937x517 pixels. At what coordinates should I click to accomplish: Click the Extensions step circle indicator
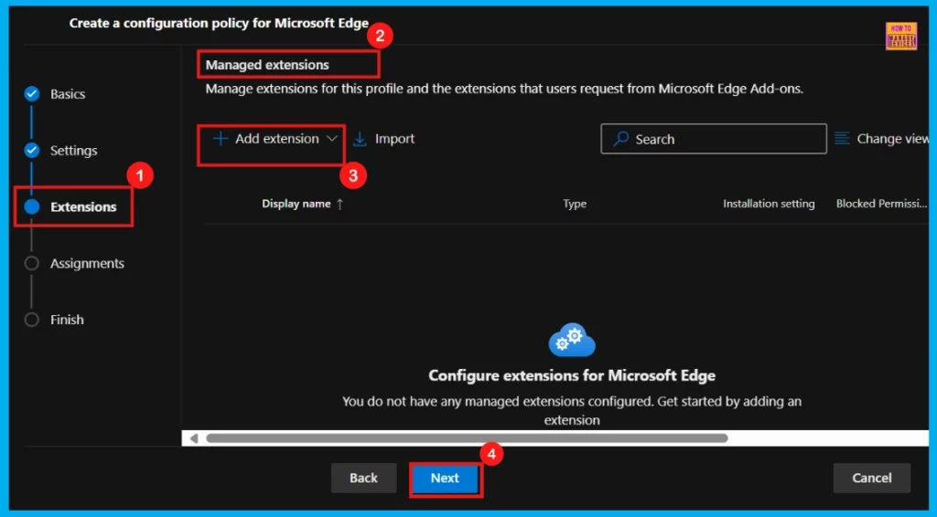32,206
